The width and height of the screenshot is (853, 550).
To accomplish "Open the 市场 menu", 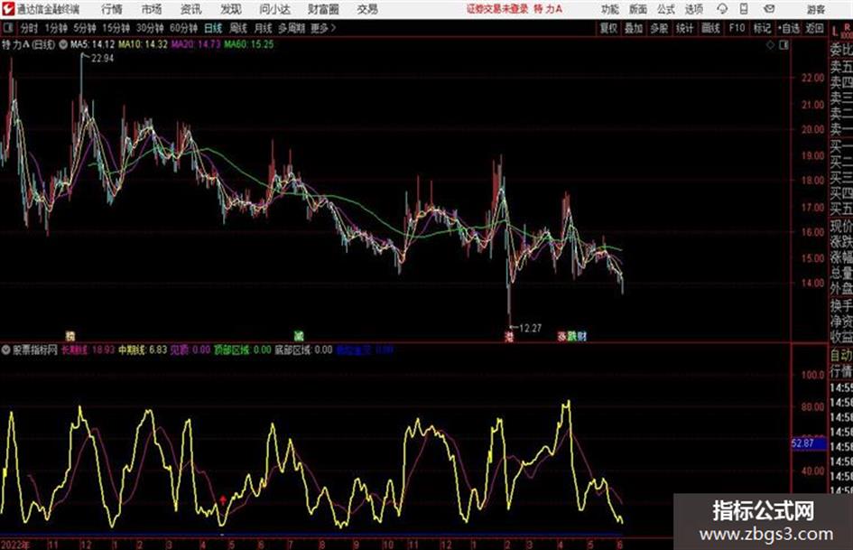I will coord(152,9).
